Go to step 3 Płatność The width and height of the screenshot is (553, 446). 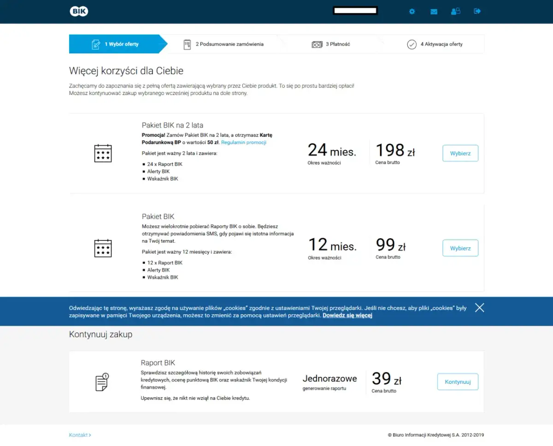(x=331, y=44)
